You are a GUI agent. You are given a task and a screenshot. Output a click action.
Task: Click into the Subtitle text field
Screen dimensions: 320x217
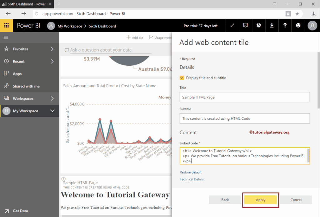[x=244, y=119]
